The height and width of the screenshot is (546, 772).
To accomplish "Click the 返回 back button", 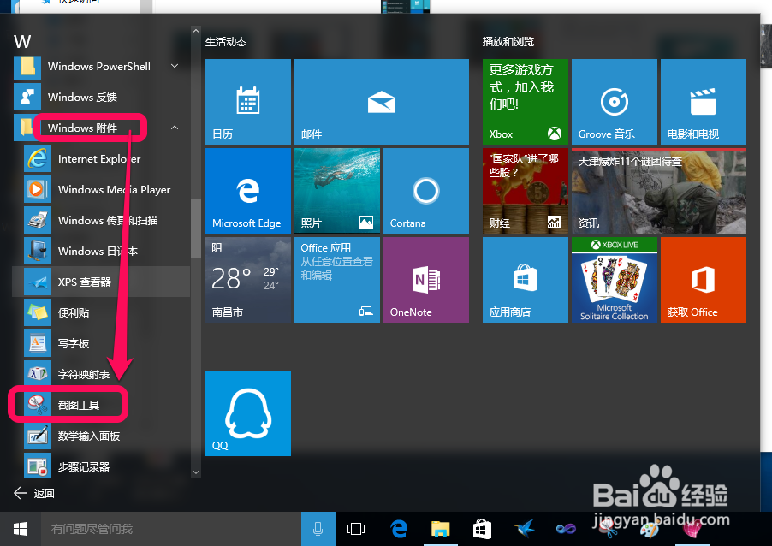I will click(33, 493).
